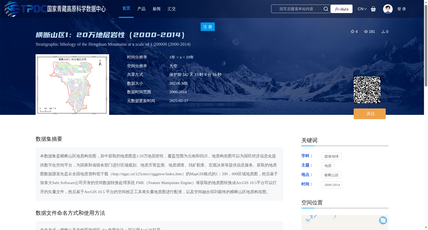Screen dimensions: 428x230
Task: Click the scrollbar up arrow
Action: click(x=426, y=2)
